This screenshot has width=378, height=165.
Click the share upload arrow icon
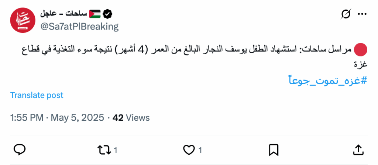(x=358, y=149)
